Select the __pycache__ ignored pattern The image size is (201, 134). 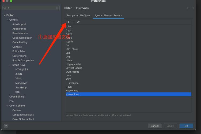(x=74, y=83)
